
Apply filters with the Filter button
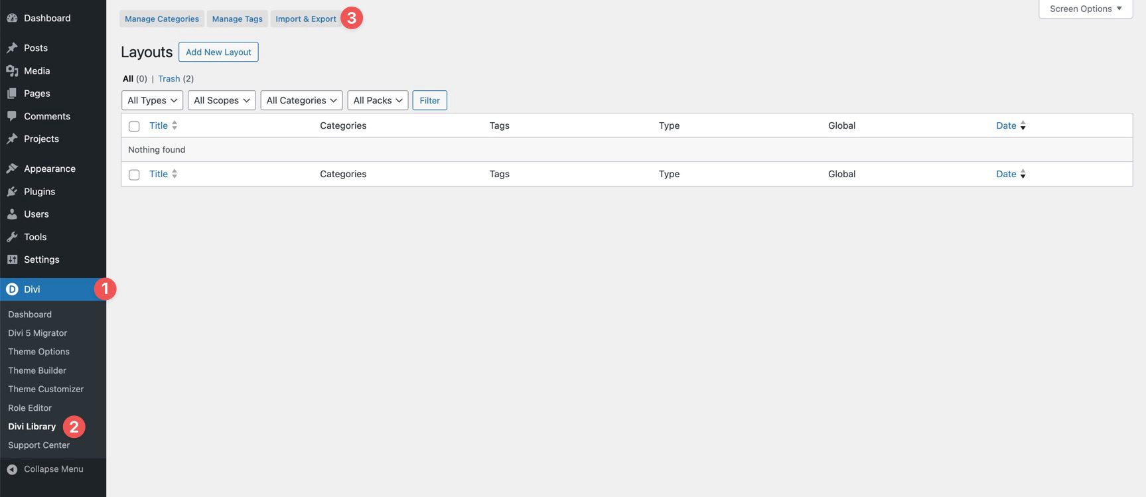[430, 100]
